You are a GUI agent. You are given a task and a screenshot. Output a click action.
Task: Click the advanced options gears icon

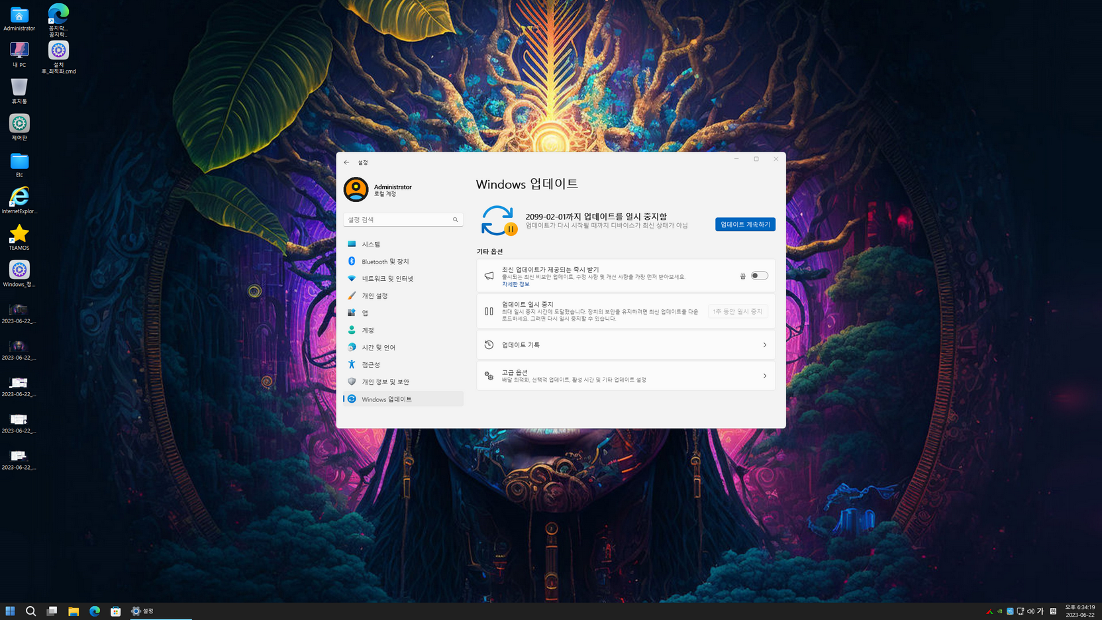pos(489,376)
